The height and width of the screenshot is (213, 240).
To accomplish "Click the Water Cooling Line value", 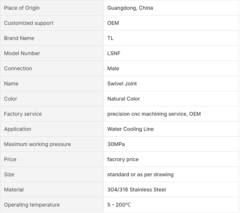I will pyautogui.click(x=131, y=129).
